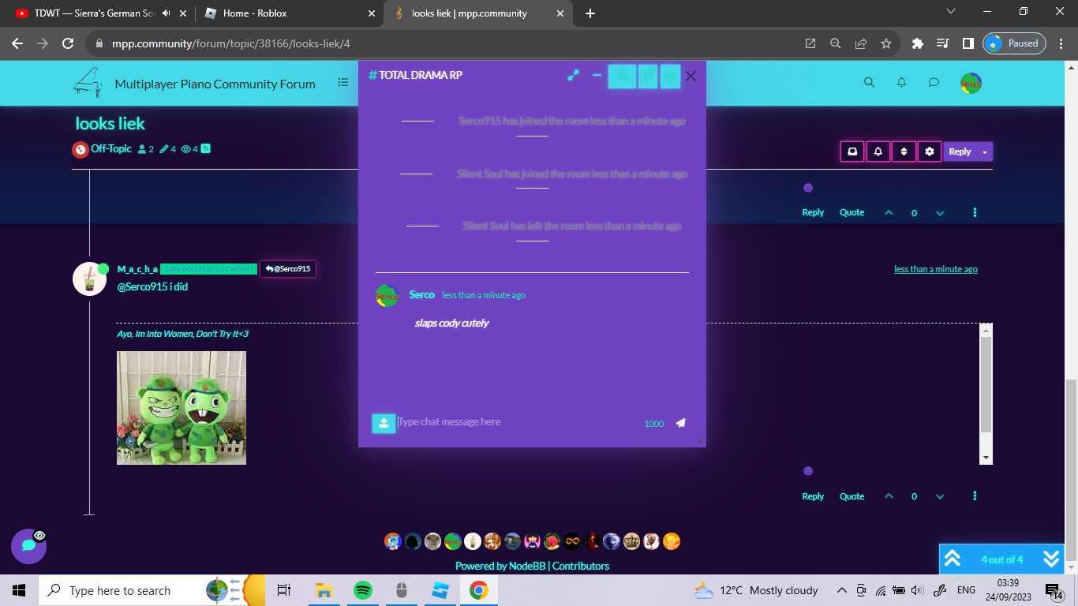Open the chat bubble button with eye badge
The width and height of the screenshot is (1078, 606).
[28, 545]
